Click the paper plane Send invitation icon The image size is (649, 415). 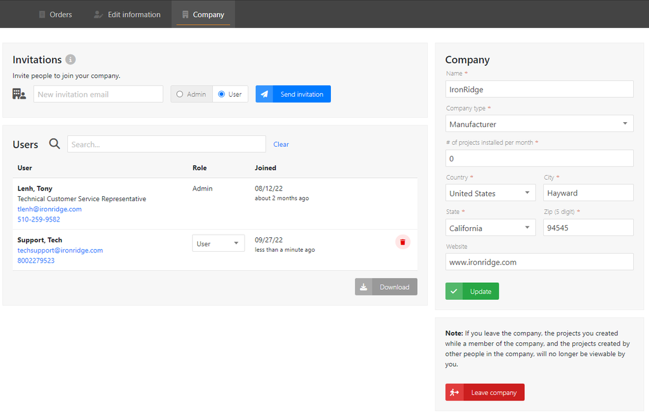coord(265,94)
